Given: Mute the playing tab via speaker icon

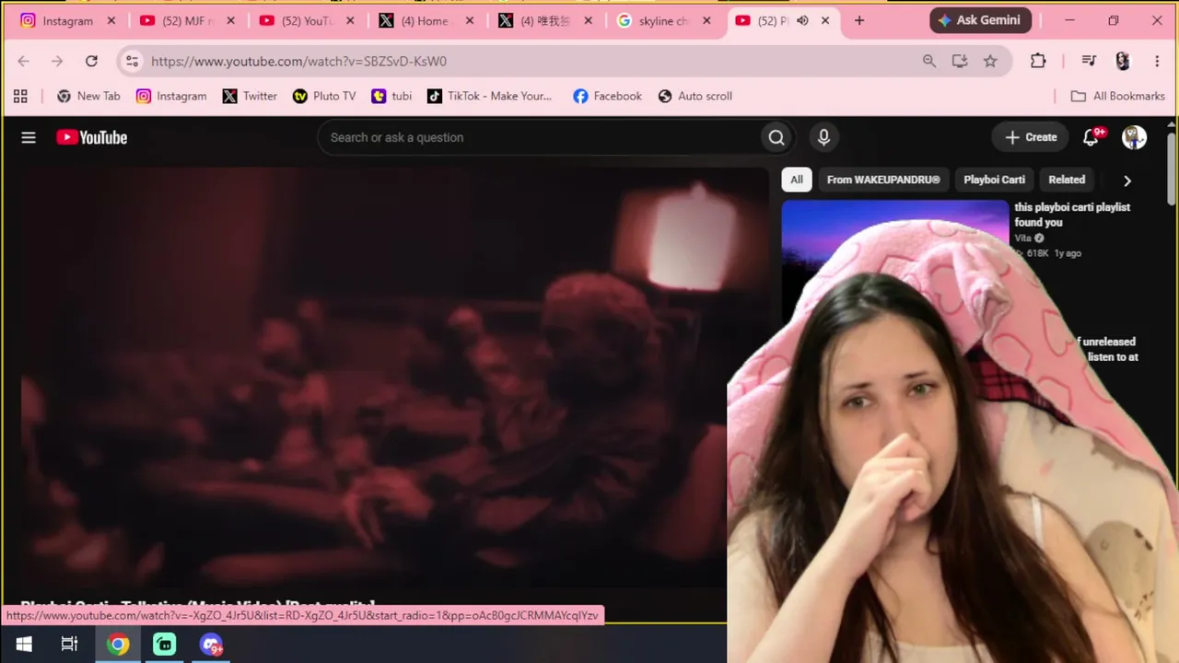Looking at the screenshot, I should click(x=802, y=20).
